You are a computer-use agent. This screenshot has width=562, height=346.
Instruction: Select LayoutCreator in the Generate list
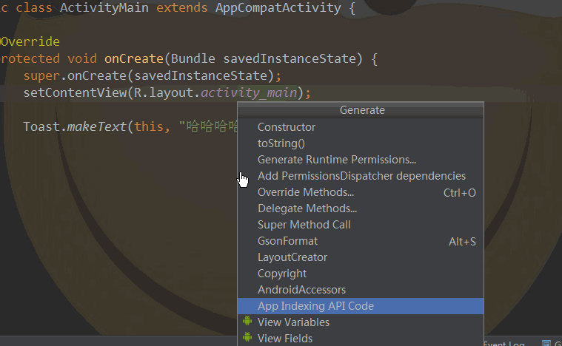292,257
